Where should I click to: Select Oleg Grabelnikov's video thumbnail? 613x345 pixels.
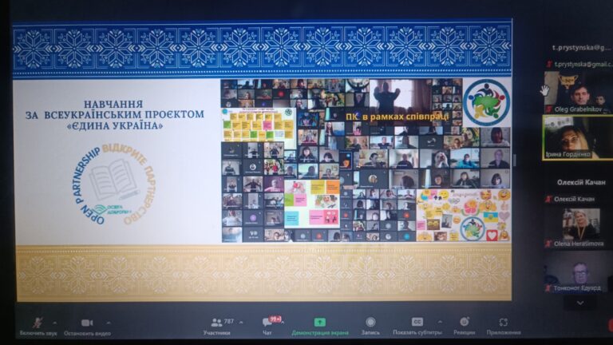(x=579, y=93)
